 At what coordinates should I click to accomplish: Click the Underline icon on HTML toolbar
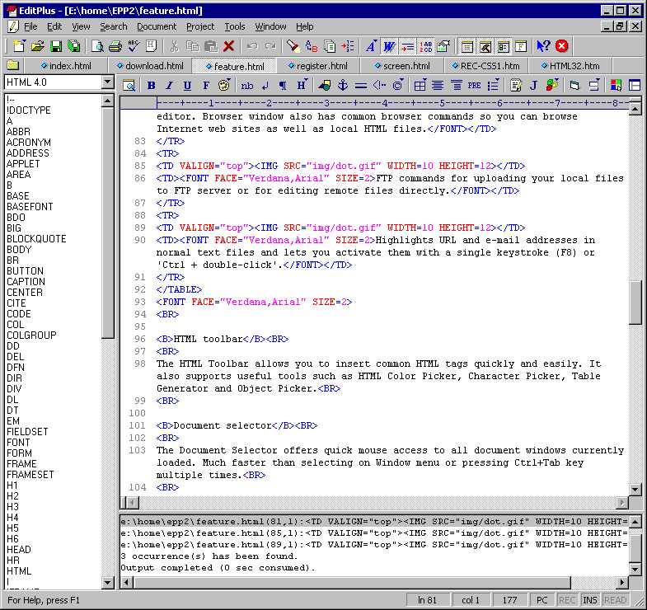[187, 85]
